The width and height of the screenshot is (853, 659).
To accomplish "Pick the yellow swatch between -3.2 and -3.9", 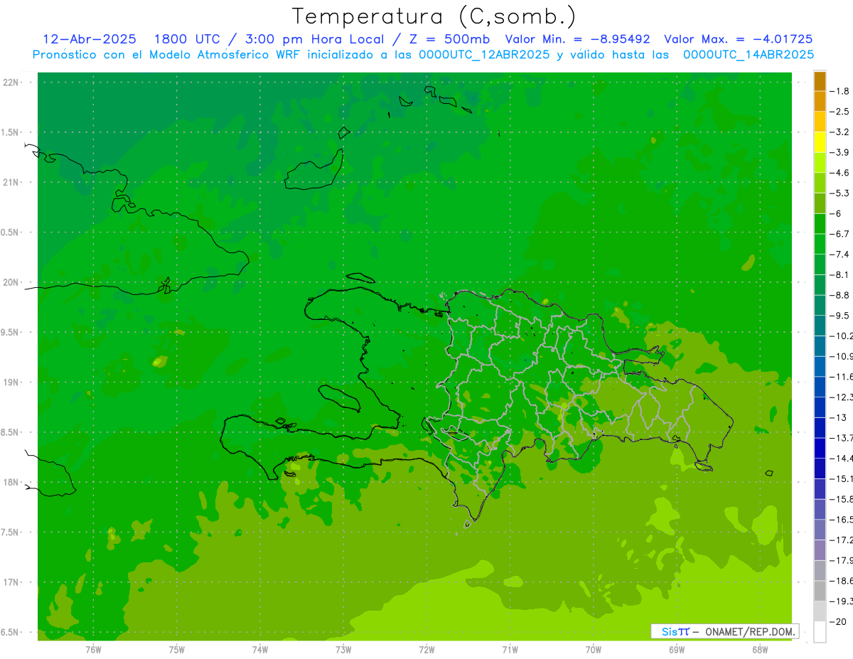I will [x=820, y=142].
